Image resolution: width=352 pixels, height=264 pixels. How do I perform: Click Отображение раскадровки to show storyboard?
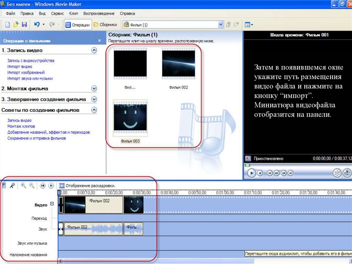87,186
